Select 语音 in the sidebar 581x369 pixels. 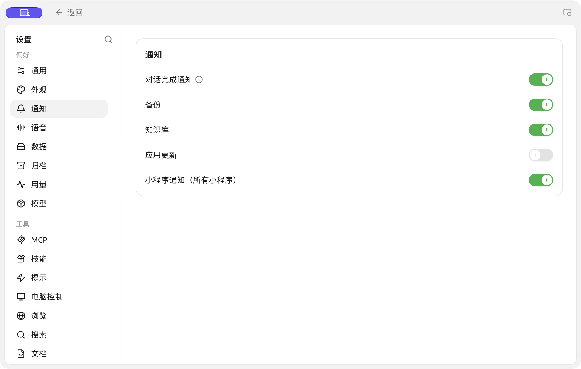point(59,128)
